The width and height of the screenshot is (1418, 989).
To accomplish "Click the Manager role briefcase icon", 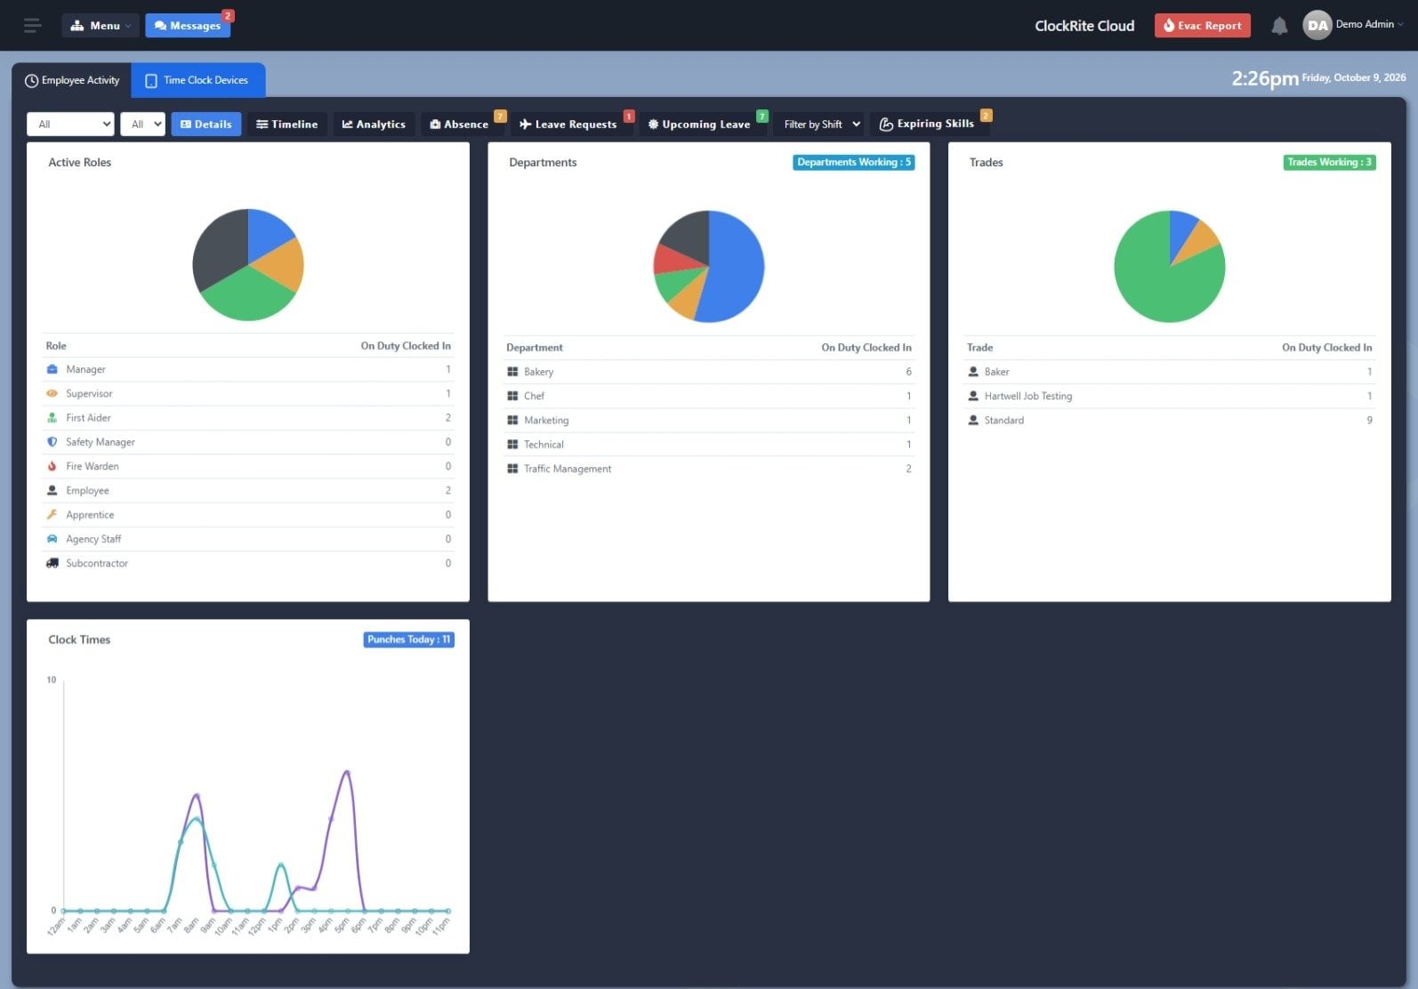I will [x=52, y=369].
